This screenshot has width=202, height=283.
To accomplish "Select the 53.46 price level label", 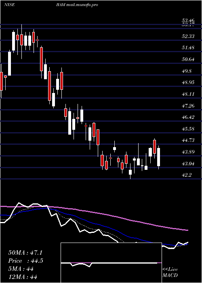I will 188,20.
